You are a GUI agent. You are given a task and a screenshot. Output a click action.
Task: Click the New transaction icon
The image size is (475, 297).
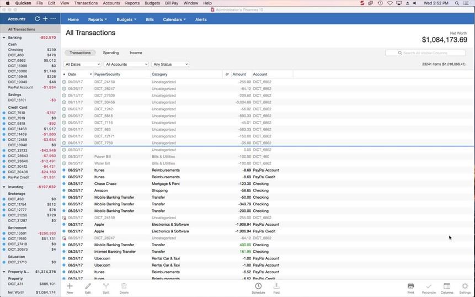pyautogui.click(x=70, y=288)
